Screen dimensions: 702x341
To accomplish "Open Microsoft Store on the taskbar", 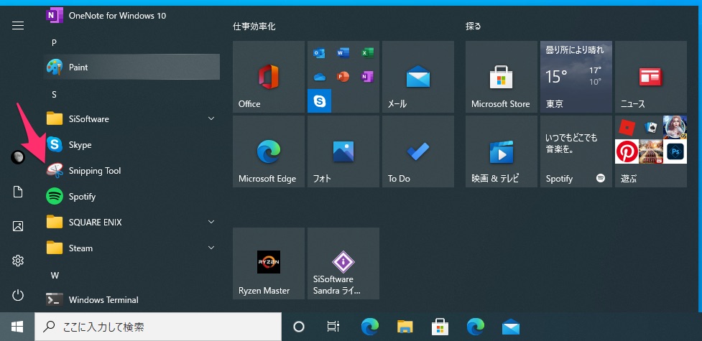I will [440, 327].
